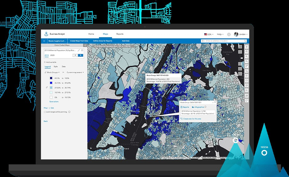Enable Lock ranges while panning checkbox
The image size is (289, 177).
(x=45, y=112)
